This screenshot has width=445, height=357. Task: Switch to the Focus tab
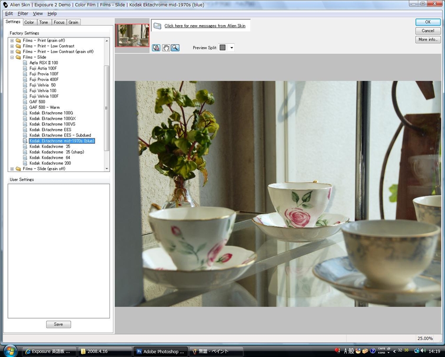pos(59,22)
